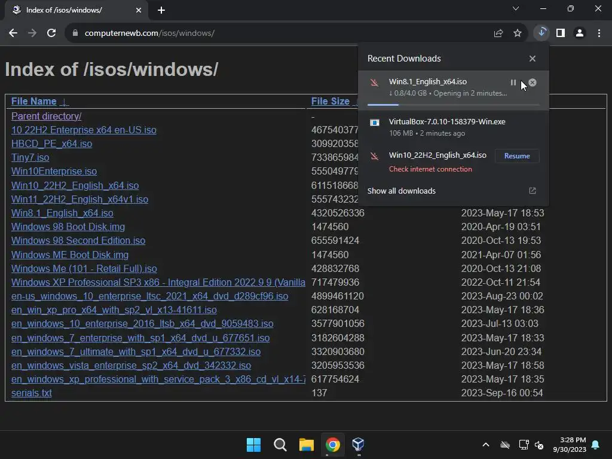Image resolution: width=612 pixels, height=459 pixels.
Task: Open VirtualBox-7.0.10-158379-Win.exe download entry
Action: click(453, 127)
